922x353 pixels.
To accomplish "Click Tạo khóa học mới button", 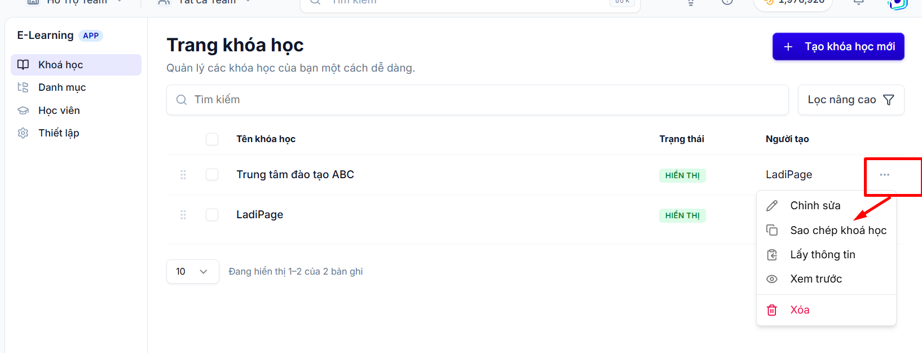I will 838,46.
